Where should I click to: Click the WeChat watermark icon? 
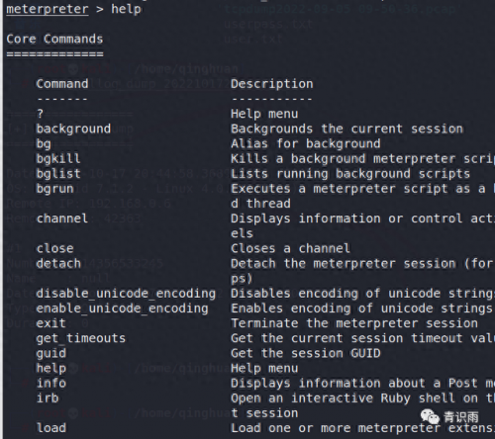430,417
